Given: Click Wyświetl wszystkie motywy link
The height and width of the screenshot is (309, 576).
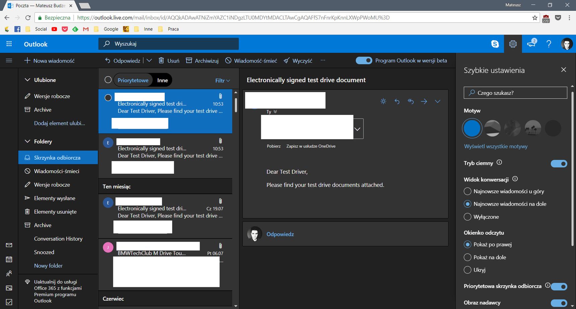Looking at the screenshot, I should [x=496, y=146].
